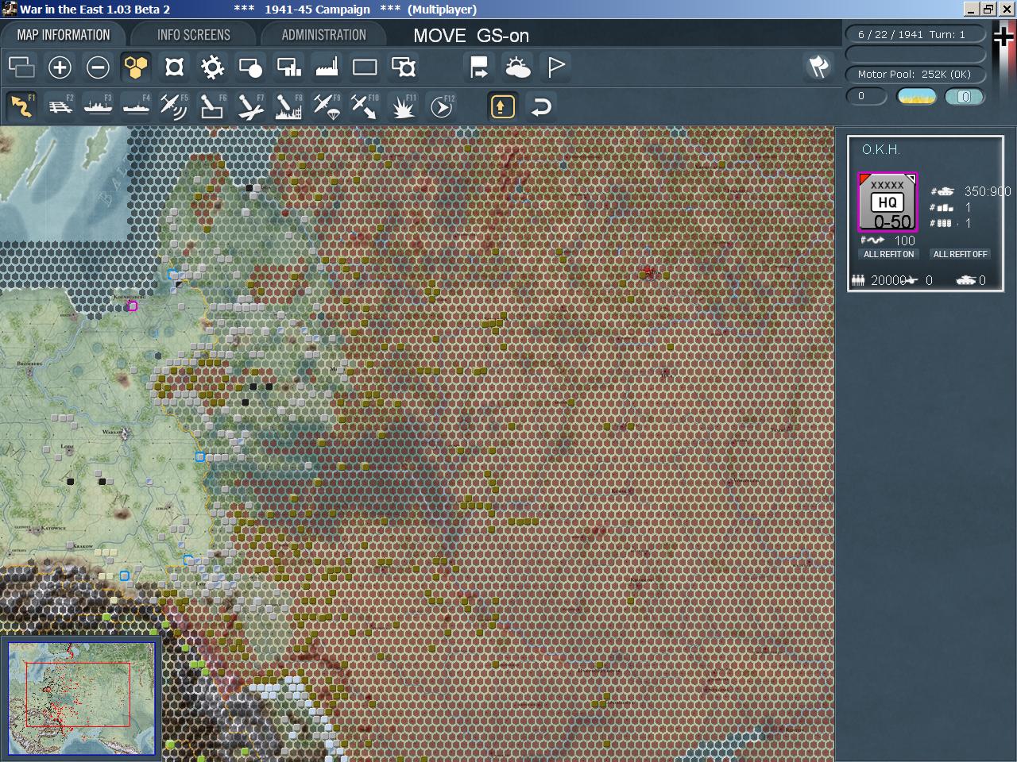This screenshot has width=1017, height=762.
Task: Select the F4 amphibious ship mode
Action: pos(136,106)
